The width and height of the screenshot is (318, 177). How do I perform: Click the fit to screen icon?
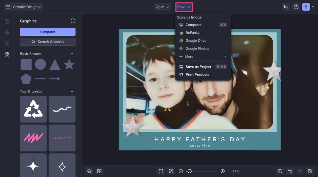click(x=161, y=171)
